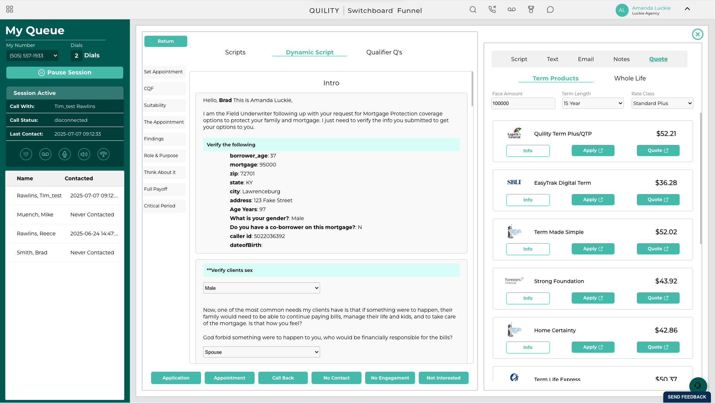715x403 pixels.
Task: Click Quote for Home Certainty
Action: tap(658, 348)
